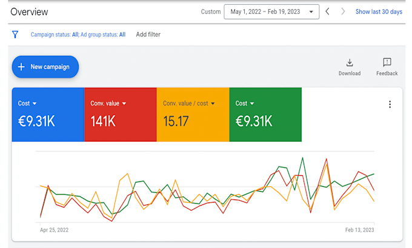412x248 pixels.
Task: Select the 15.17 value
Action: pos(176,121)
